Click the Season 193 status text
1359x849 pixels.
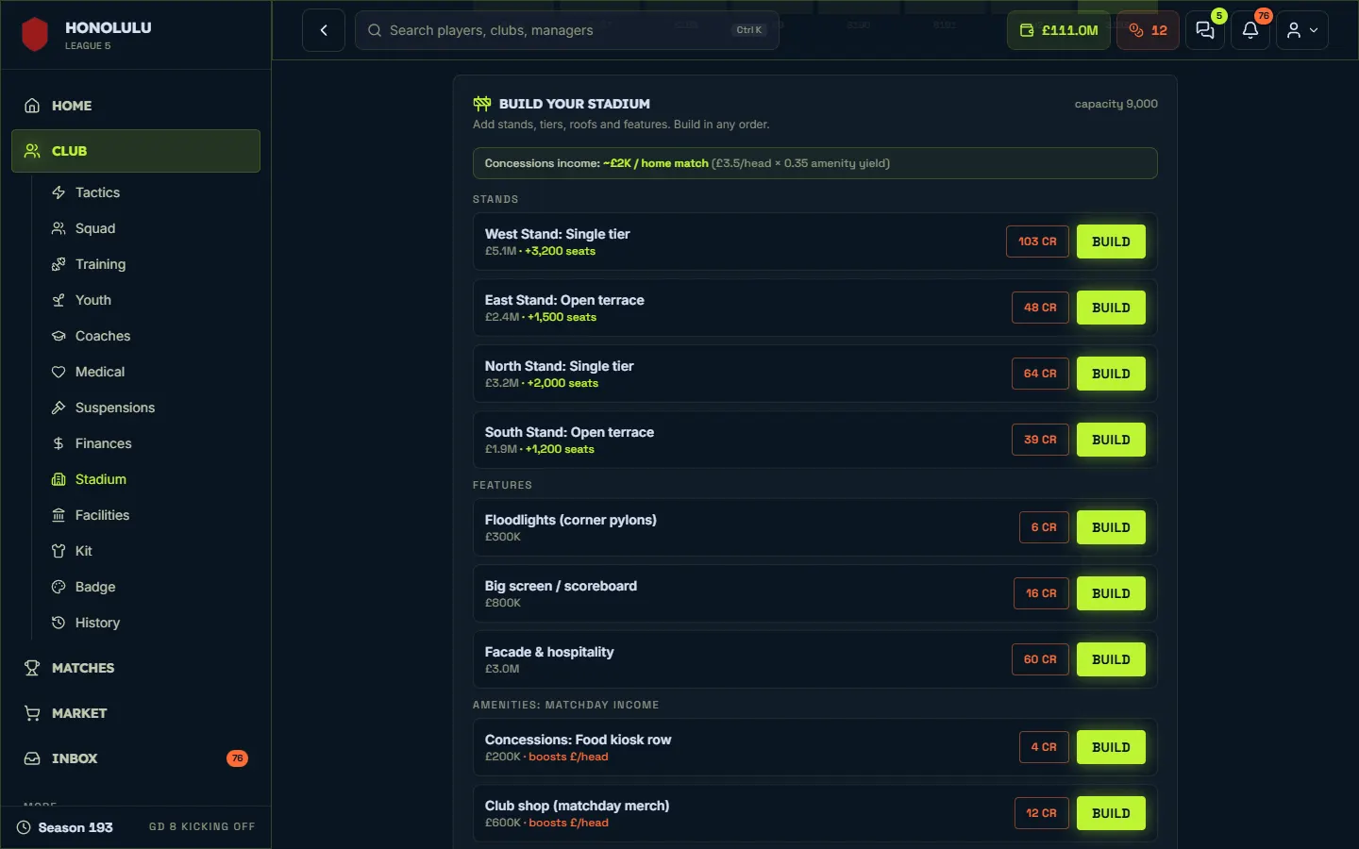click(75, 827)
